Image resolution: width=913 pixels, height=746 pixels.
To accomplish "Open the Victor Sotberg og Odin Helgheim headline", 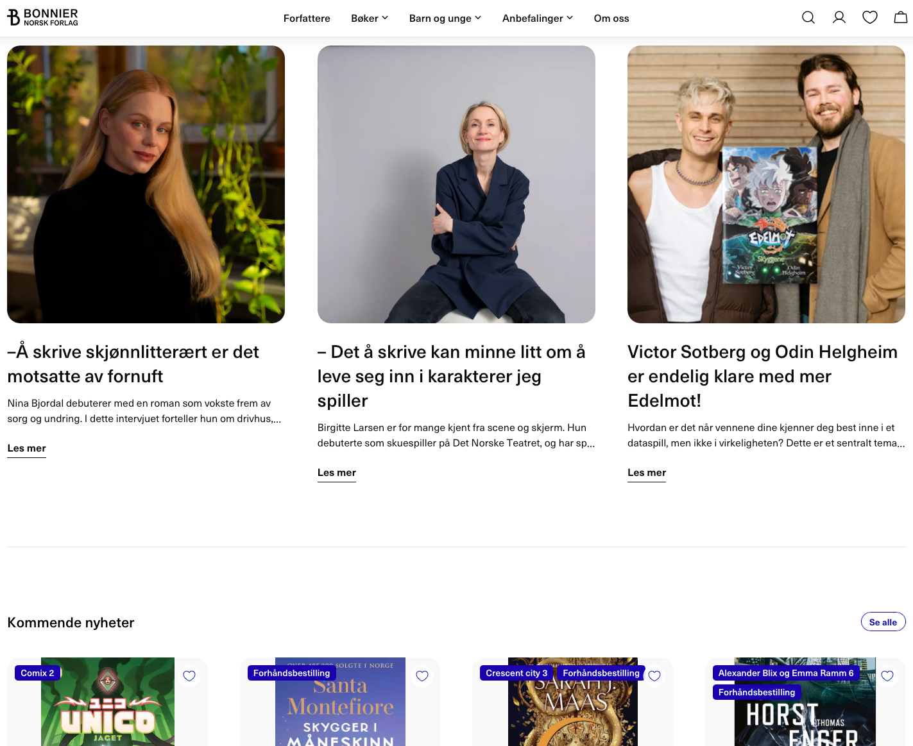I will (x=762, y=376).
